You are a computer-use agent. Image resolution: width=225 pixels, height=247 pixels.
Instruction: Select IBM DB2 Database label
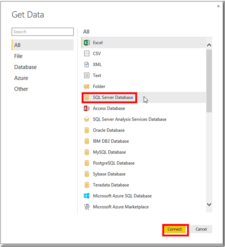coord(111,141)
